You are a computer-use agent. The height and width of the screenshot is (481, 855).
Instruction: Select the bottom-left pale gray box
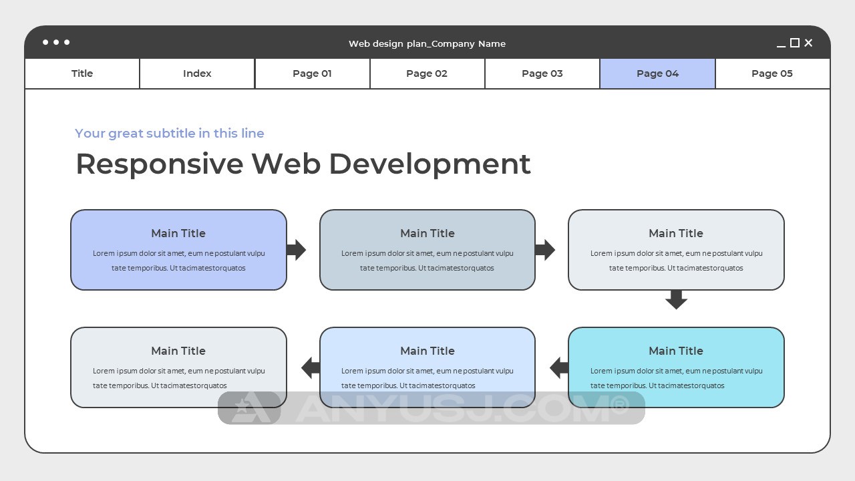point(178,367)
